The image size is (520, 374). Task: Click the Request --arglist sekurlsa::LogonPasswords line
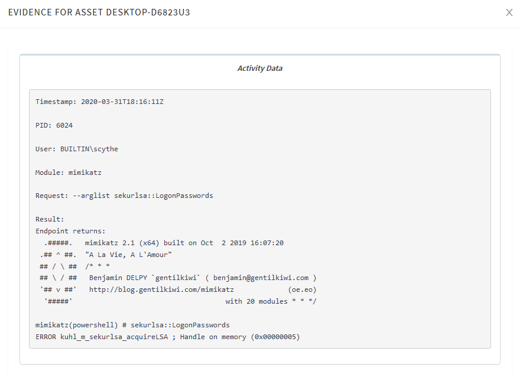coord(124,196)
